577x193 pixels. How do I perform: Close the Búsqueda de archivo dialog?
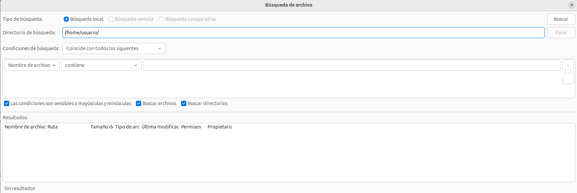coord(572,5)
